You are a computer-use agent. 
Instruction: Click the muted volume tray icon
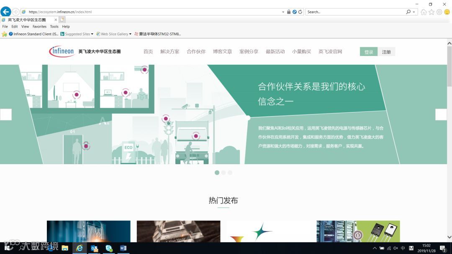(395, 248)
